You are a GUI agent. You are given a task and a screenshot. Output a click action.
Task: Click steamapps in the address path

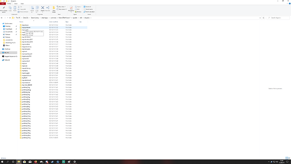click(x=45, y=18)
